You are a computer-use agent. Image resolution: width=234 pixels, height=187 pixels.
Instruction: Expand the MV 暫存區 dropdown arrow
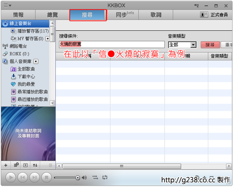tap(48, 39)
